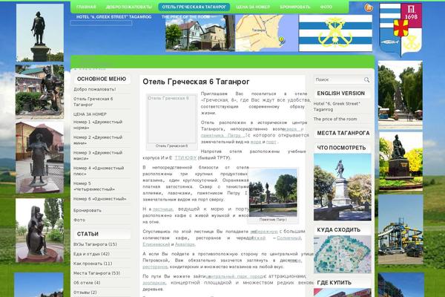Screen dimensions: 445x297
Task: Click the Taganrog 1698 coat of arms
Action: [400, 30]
